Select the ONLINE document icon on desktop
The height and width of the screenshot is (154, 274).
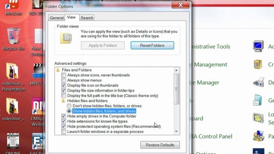[x=13, y=141]
